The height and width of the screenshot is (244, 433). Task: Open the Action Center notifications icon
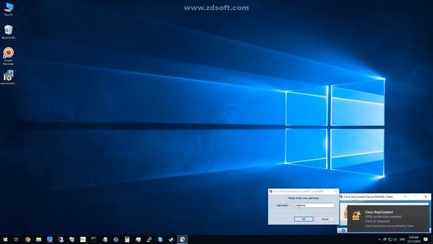pos(426,239)
